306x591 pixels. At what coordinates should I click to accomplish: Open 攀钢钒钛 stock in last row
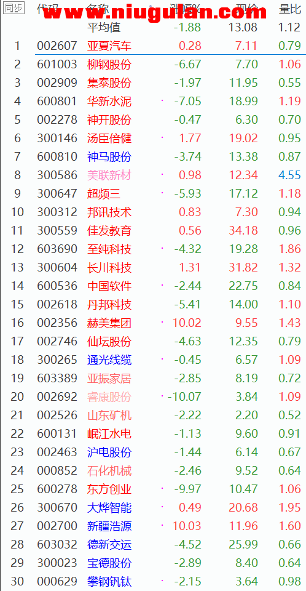(x=109, y=581)
